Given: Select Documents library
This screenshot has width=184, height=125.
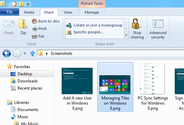Looking at the screenshot, I should click(28, 110).
